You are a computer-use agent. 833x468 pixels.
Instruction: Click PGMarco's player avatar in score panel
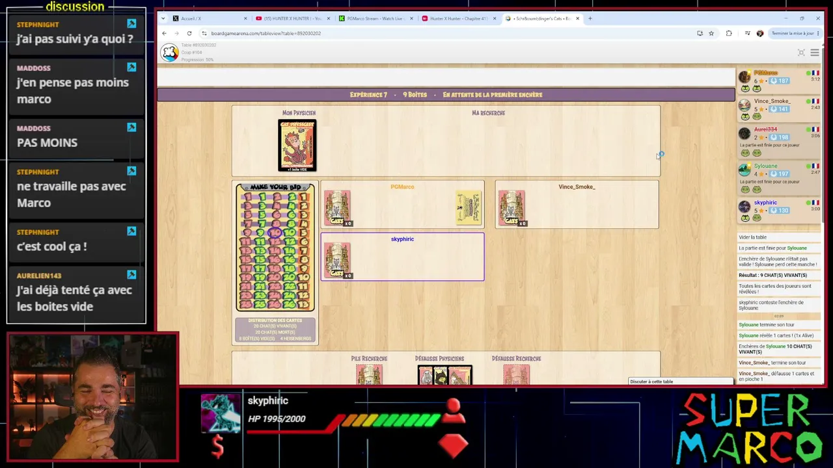[x=744, y=77]
